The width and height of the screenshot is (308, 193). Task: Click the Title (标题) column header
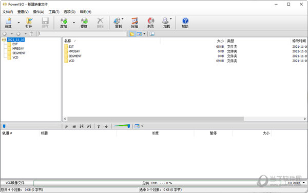click(44, 133)
